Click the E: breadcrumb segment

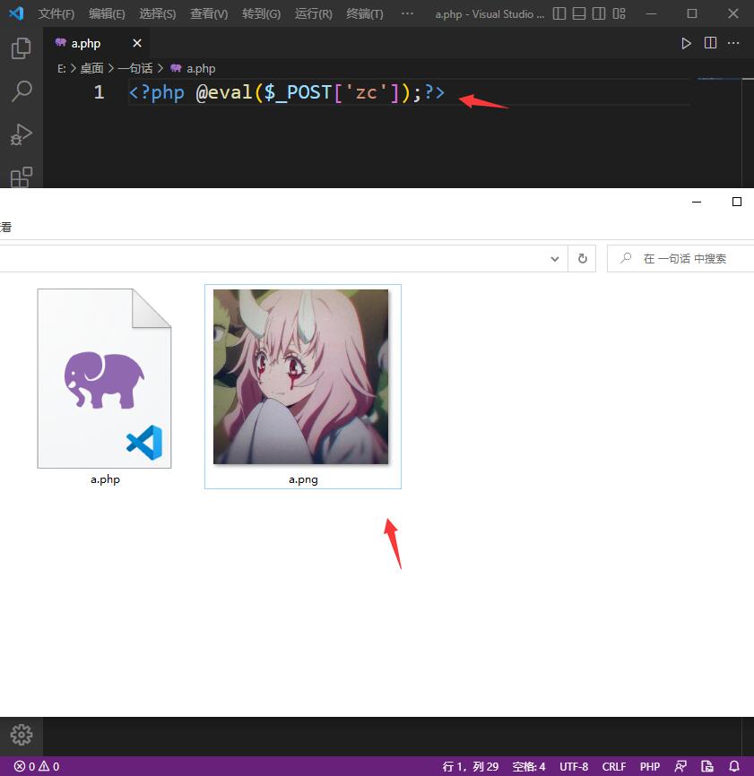[x=61, y=68]
